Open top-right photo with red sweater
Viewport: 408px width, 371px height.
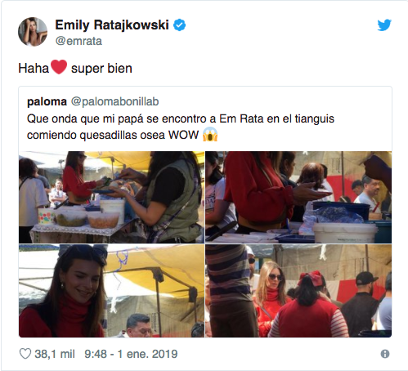[x=298, y=197]
